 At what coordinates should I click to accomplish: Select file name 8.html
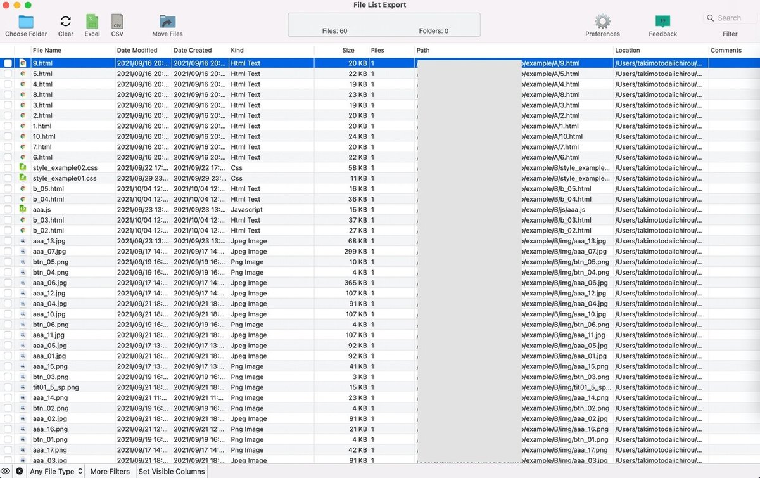(x=42, y=94)
